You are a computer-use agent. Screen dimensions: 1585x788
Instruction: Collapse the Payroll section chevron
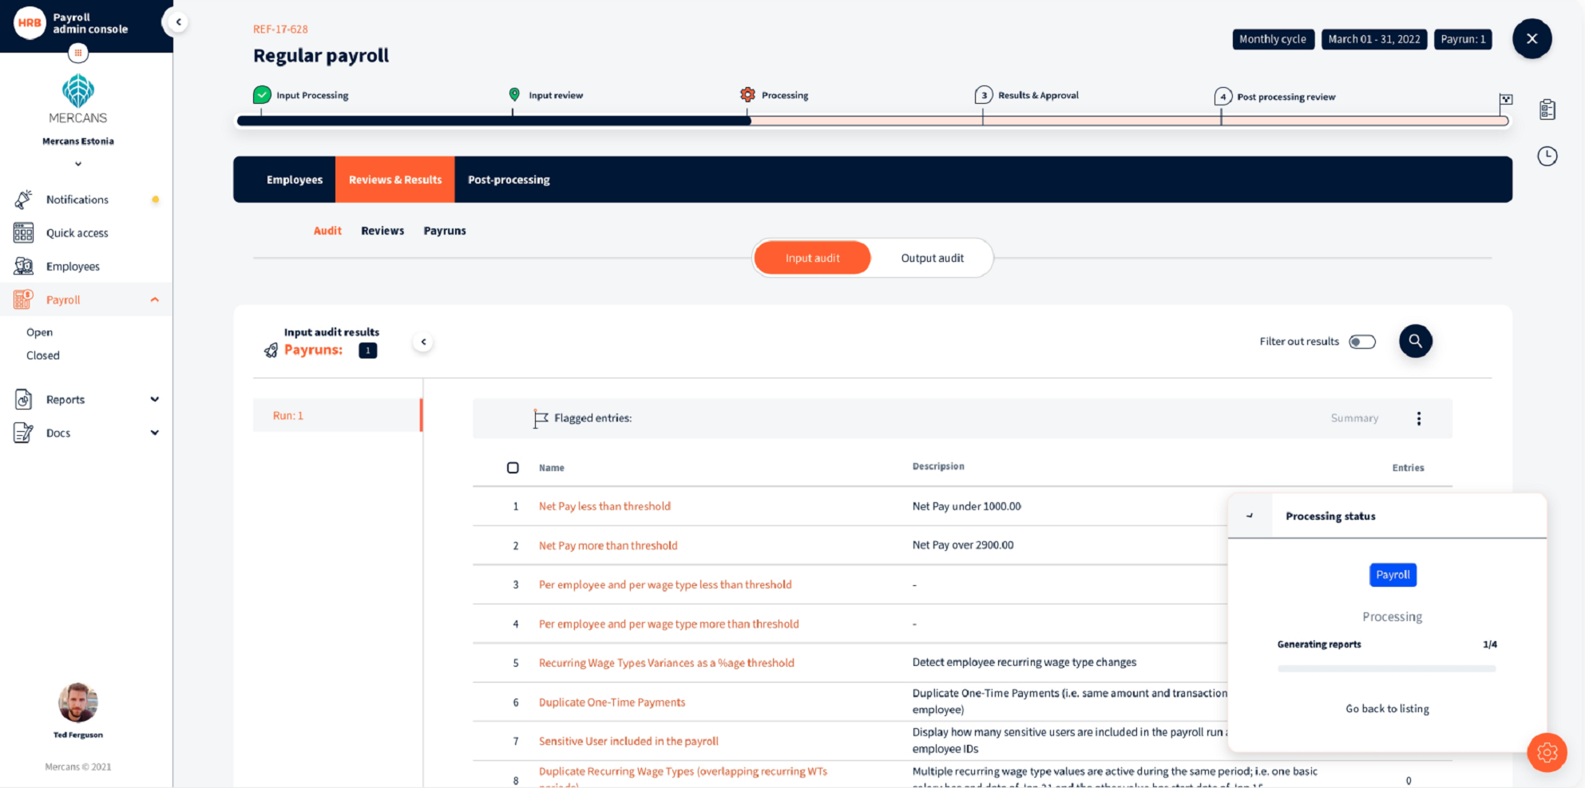click(155, 299)
